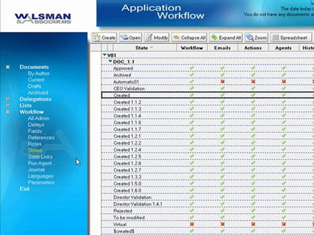This screenshot has height=235, width=314.
Task: Select States in the sidebar
Action: point(35,150)
